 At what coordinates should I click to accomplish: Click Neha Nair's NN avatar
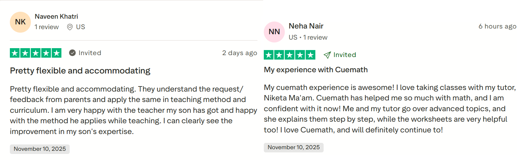(x=274, y=32)
